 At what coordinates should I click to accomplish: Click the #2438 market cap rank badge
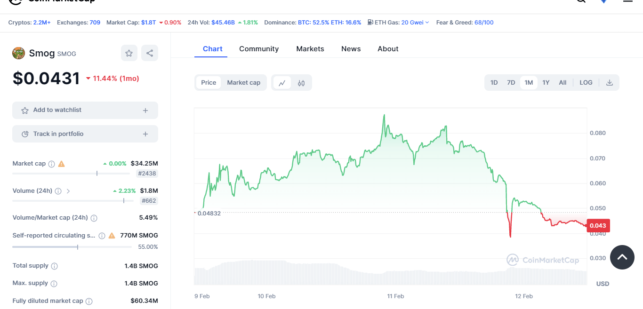(147, 174)
